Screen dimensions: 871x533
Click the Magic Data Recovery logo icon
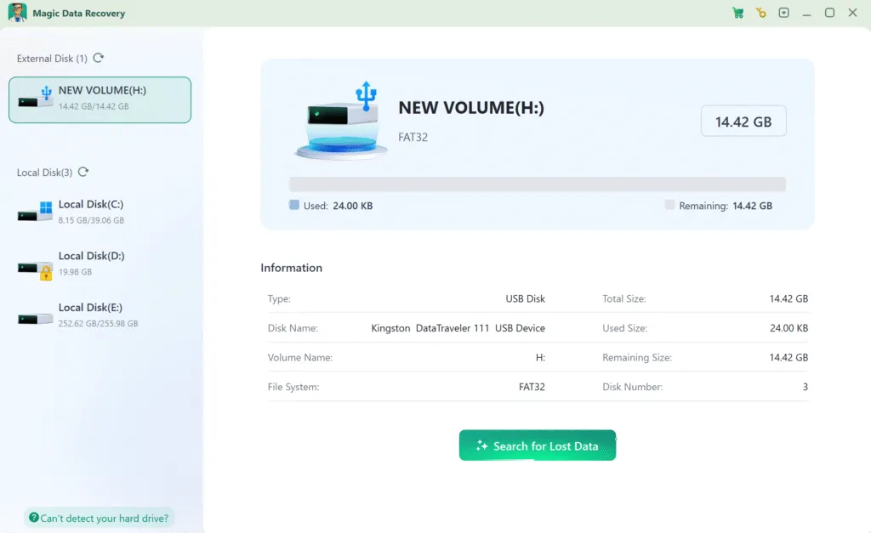coord(19,13)
